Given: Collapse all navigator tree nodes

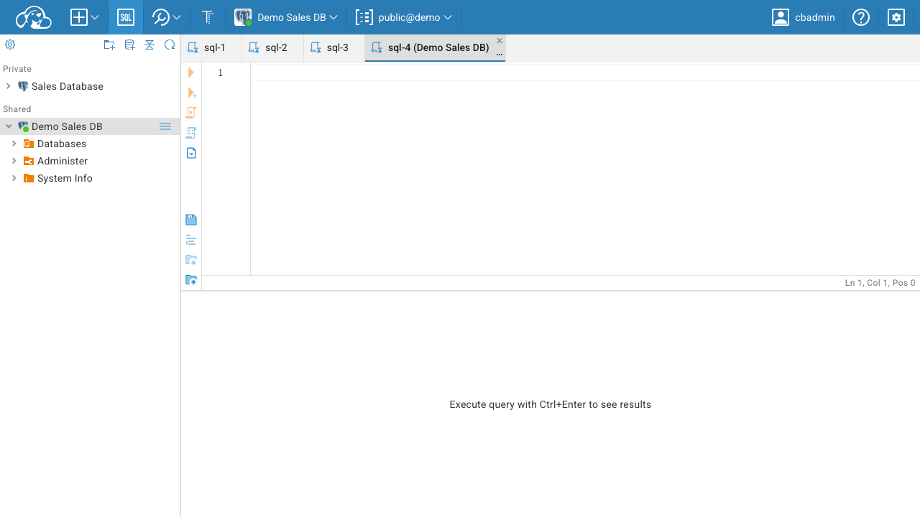Looking at the screenshot, I should pyautogui.click(x=149, y=45).
